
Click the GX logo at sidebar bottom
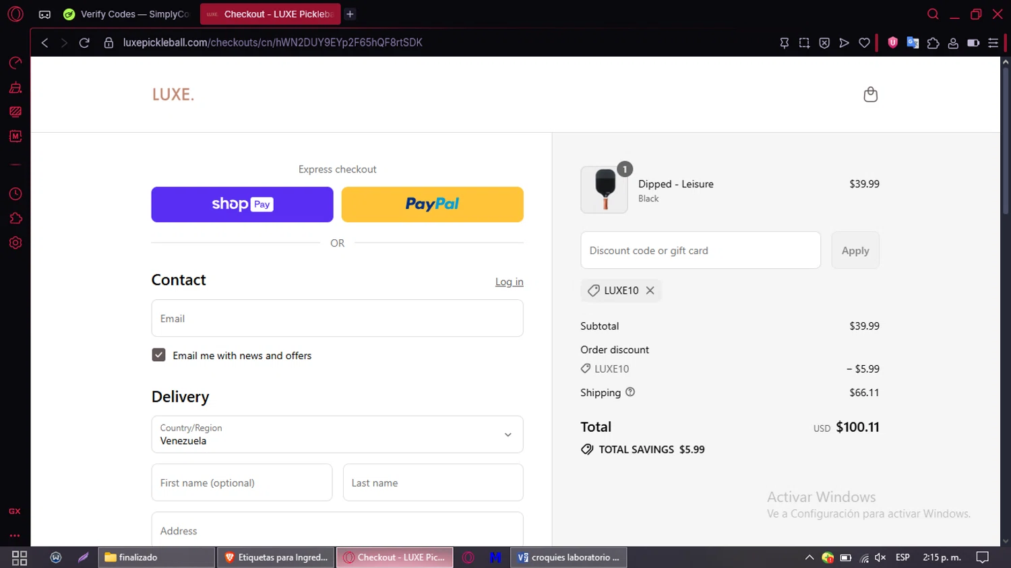coord(14,511)
